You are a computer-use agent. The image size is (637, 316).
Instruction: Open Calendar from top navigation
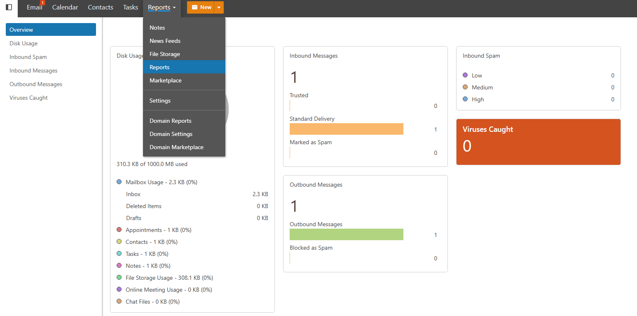pyautogui.click(x=65, y=7)
